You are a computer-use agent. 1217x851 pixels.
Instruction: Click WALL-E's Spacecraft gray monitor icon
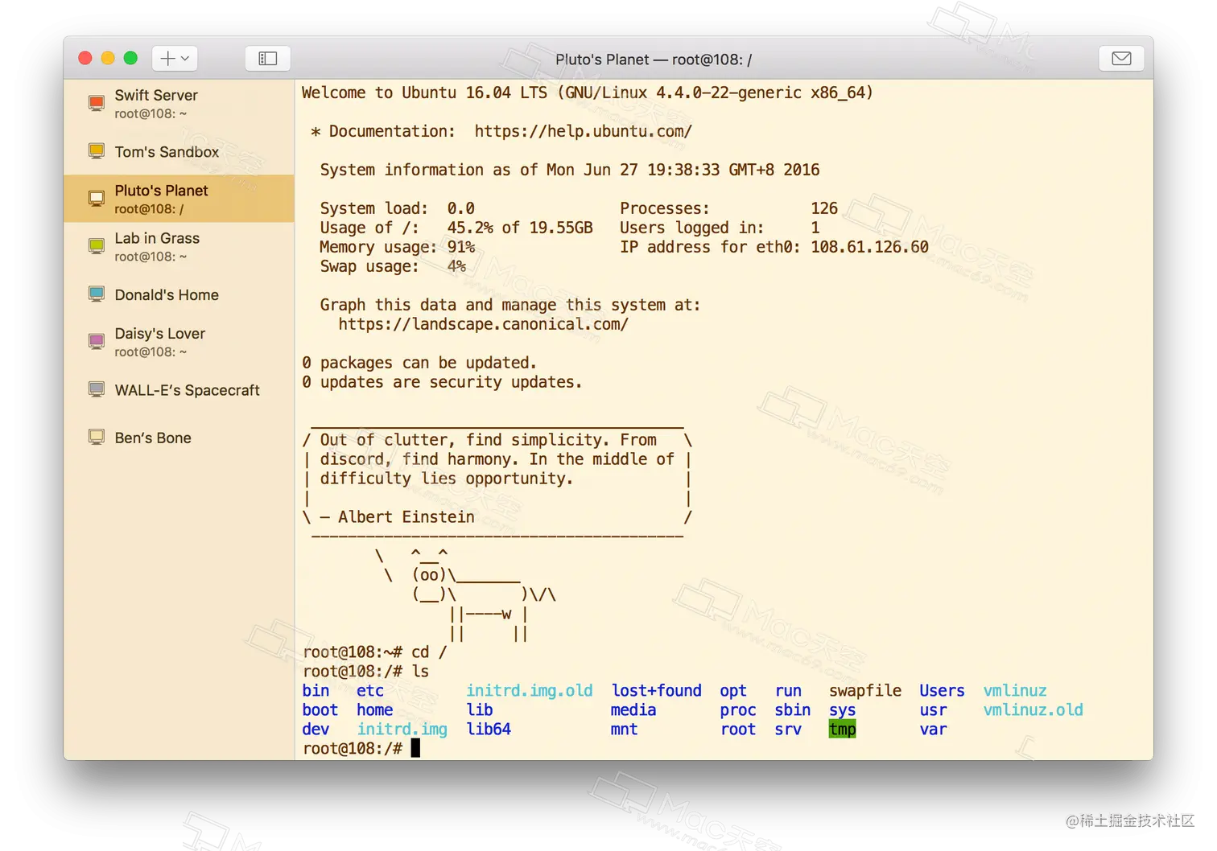(97, 390)
